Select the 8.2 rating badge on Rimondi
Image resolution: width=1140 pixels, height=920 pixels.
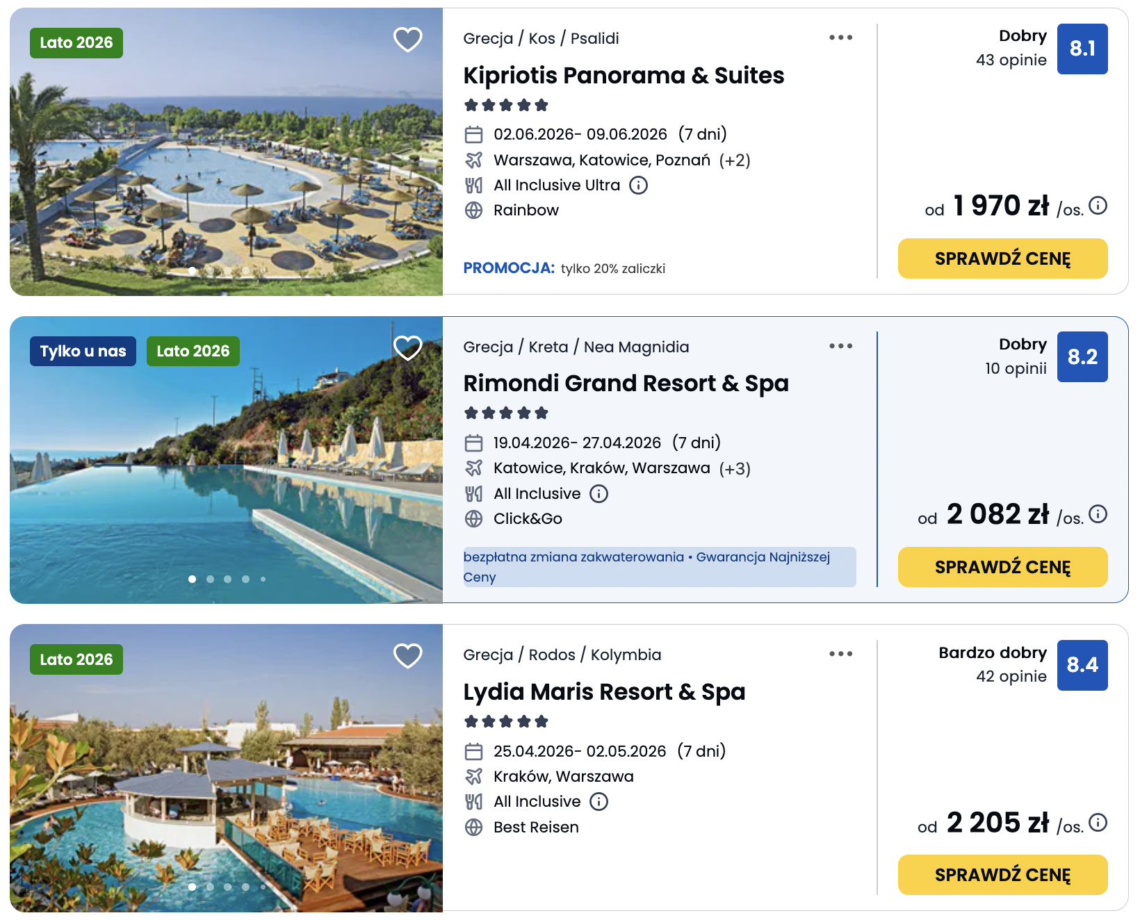[1082, 358]
